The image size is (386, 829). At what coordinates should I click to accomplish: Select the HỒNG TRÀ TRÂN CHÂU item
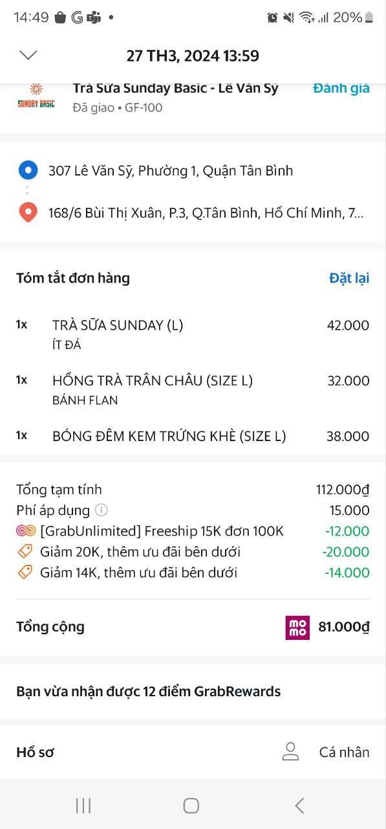193,389
